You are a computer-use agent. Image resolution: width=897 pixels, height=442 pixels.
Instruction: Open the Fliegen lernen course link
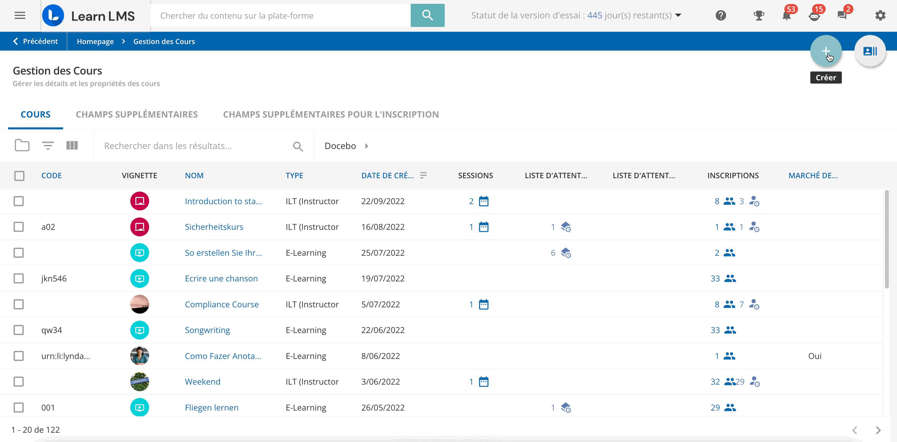click(211, 407)
